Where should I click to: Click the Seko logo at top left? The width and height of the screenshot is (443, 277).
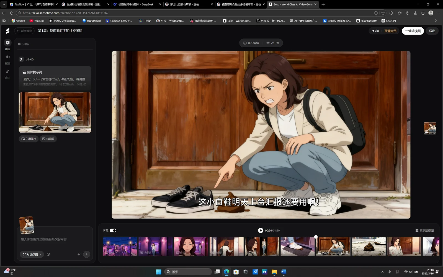point(7,31)
